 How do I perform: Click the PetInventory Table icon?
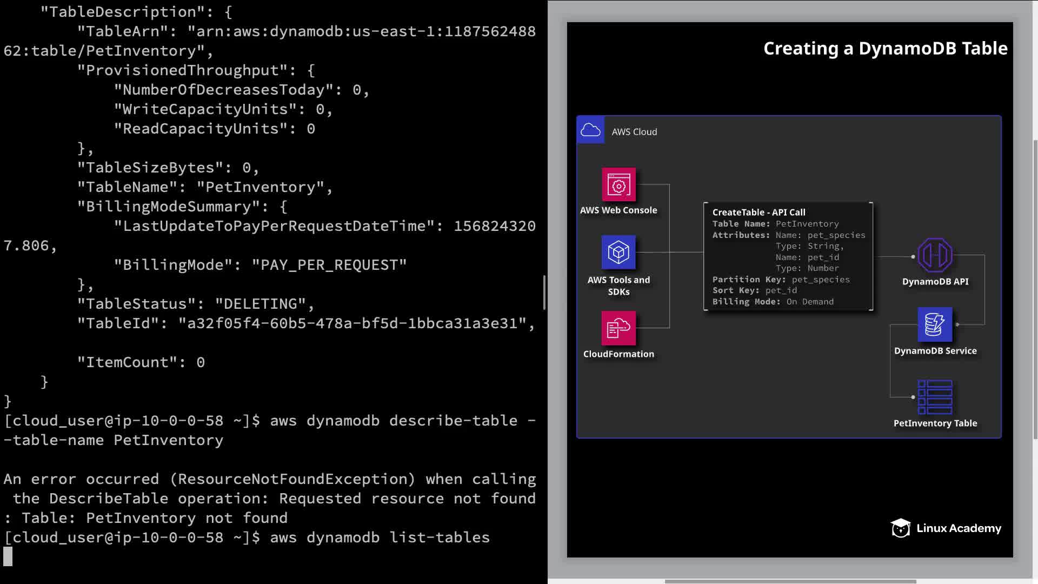point(935,397)
